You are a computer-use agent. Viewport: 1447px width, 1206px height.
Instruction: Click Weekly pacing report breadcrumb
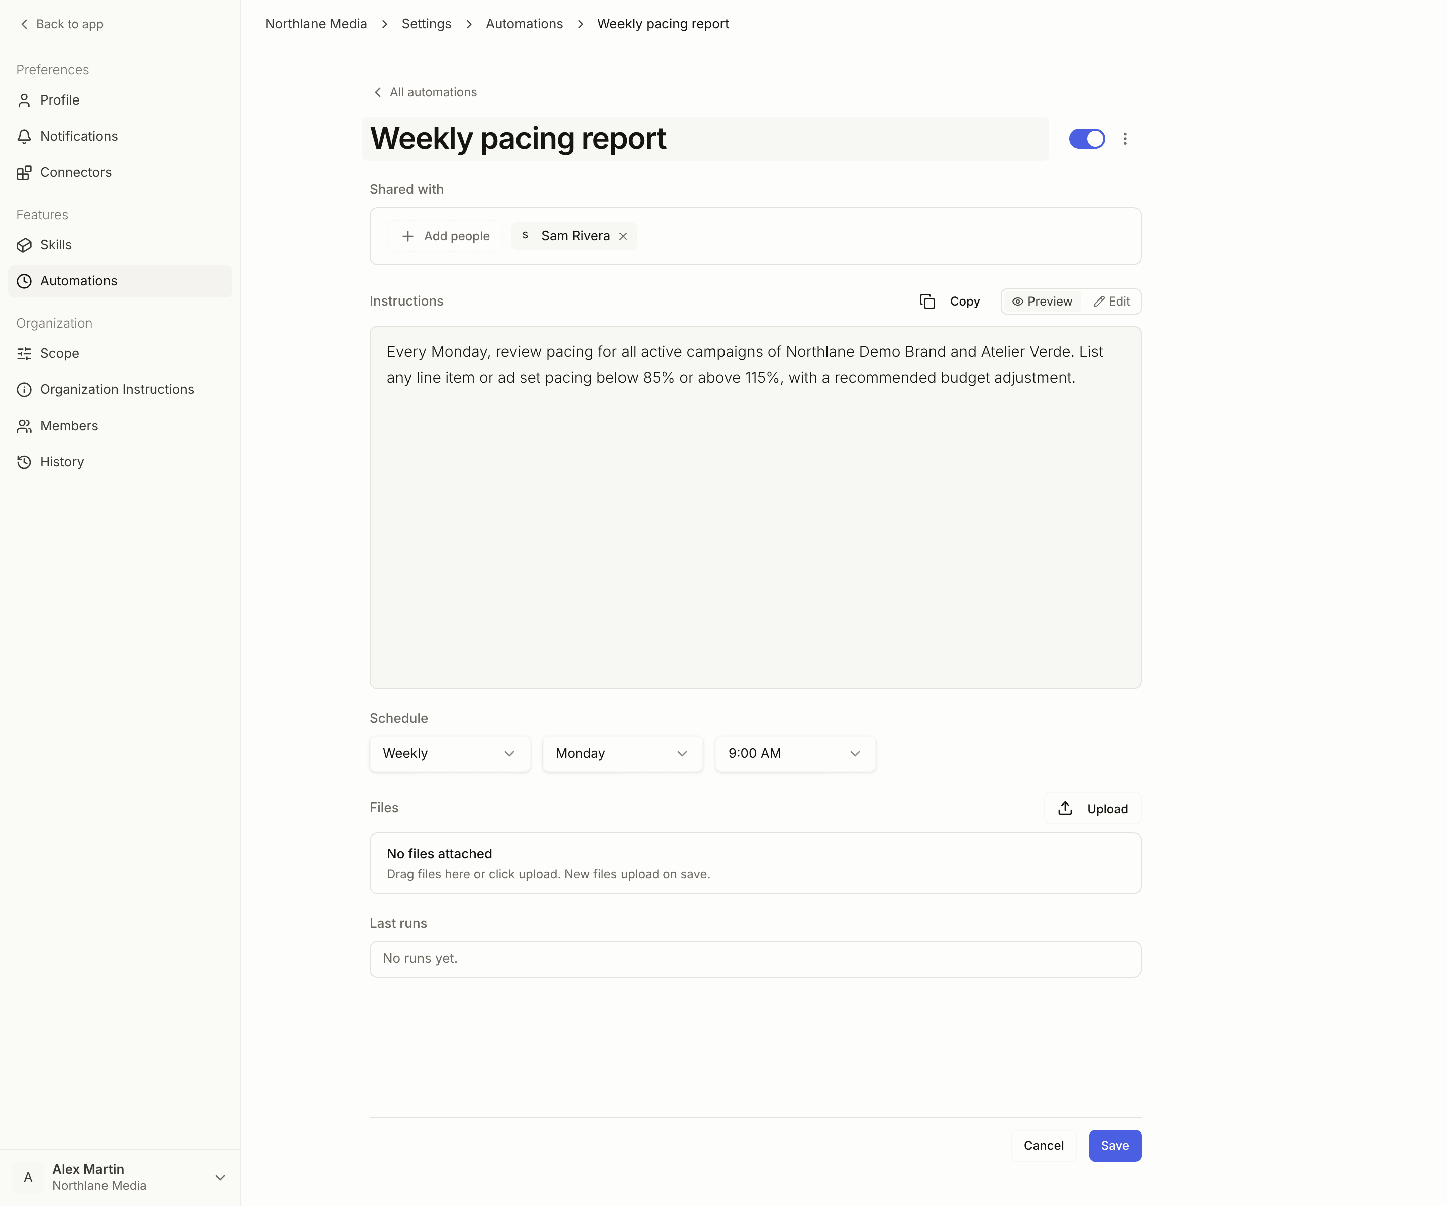tap(663, 24)
